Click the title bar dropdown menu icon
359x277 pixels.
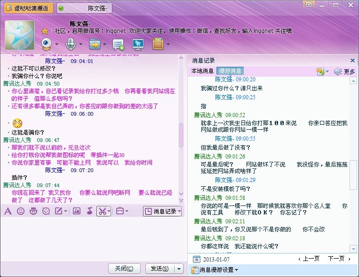309,5
